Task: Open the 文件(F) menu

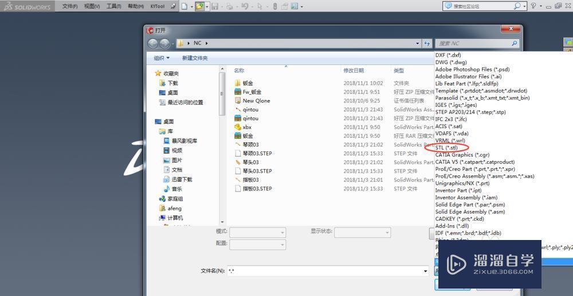Action: click(x=70, y=6)
